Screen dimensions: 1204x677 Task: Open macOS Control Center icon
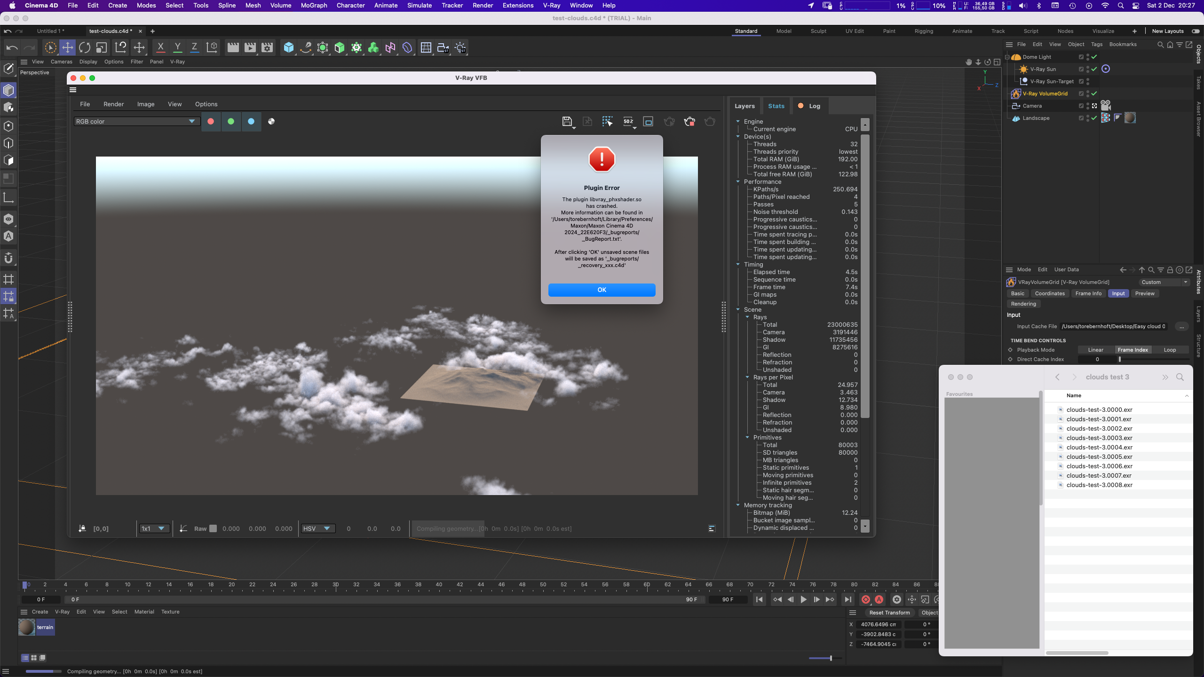tap(1135, 6)
